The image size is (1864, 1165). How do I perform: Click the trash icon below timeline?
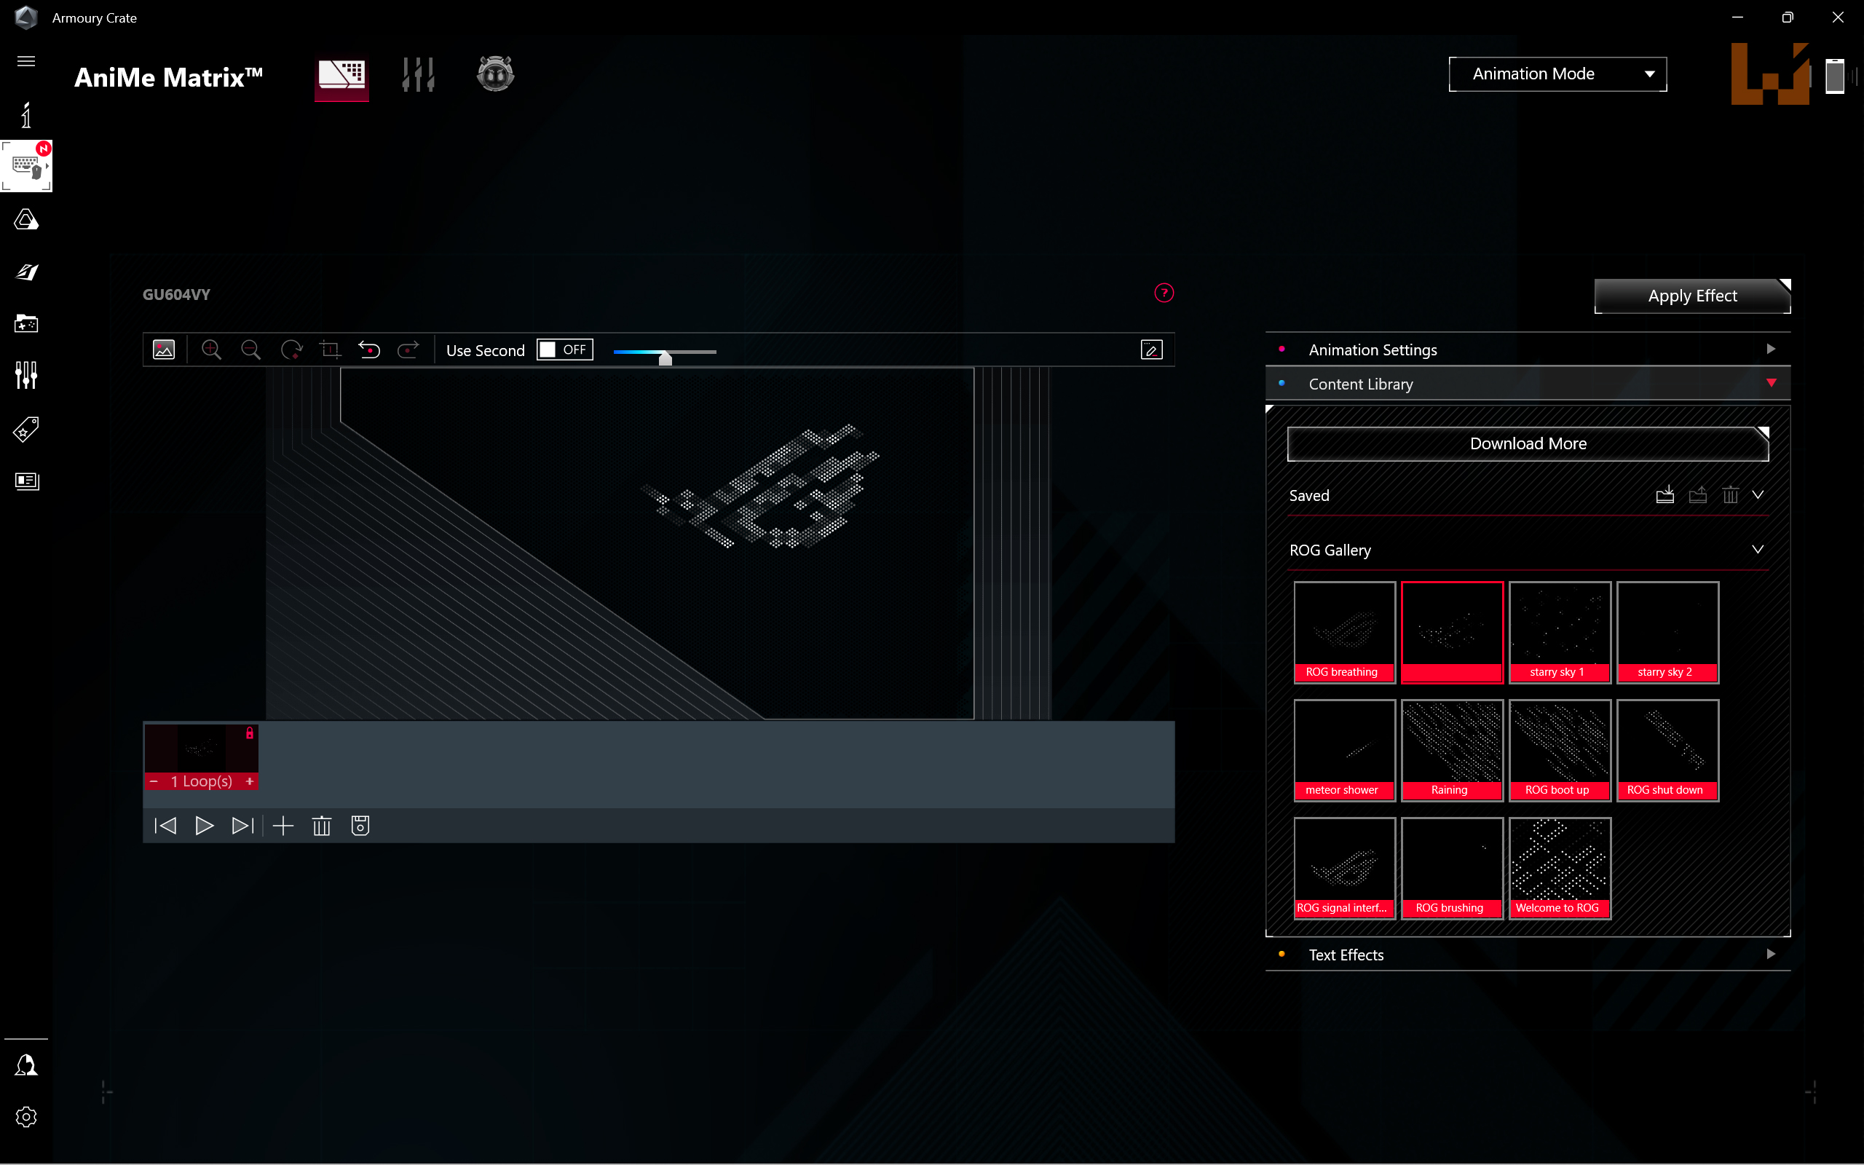[x=322, y=826]
